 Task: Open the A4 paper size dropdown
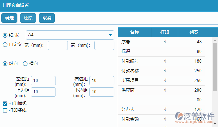coord(70,35)
